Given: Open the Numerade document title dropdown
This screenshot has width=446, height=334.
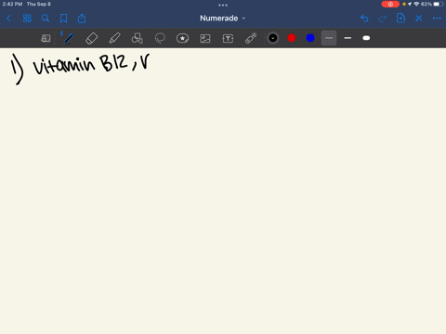Looking at the screenshot, I should pyautogui.click(x=223, y=19).
